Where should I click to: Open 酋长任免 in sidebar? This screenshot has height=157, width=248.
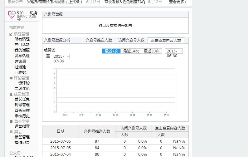click(22, 99)
